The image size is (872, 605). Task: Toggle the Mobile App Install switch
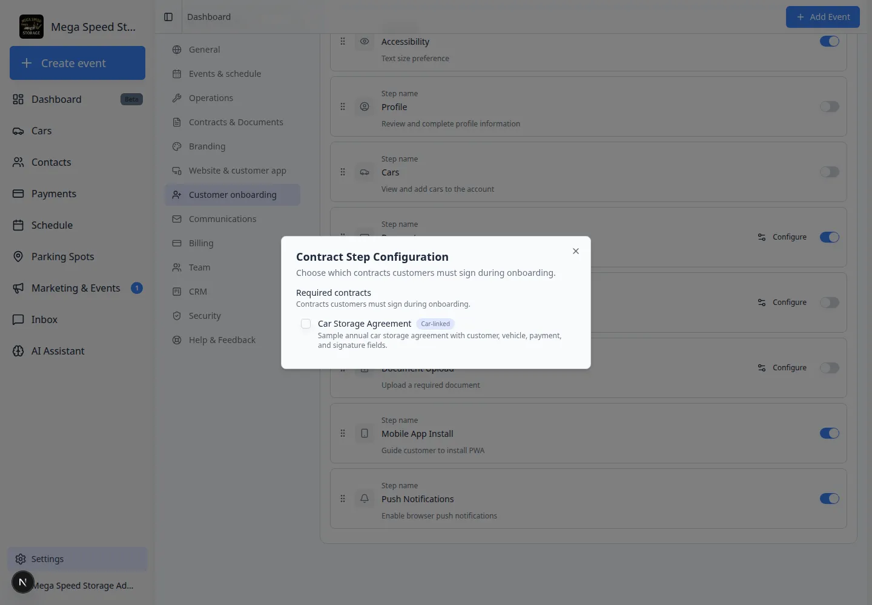click(830, 433)
